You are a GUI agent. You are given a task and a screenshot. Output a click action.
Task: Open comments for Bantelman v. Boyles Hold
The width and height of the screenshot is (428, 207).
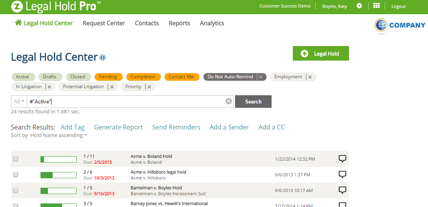point(342,190)
